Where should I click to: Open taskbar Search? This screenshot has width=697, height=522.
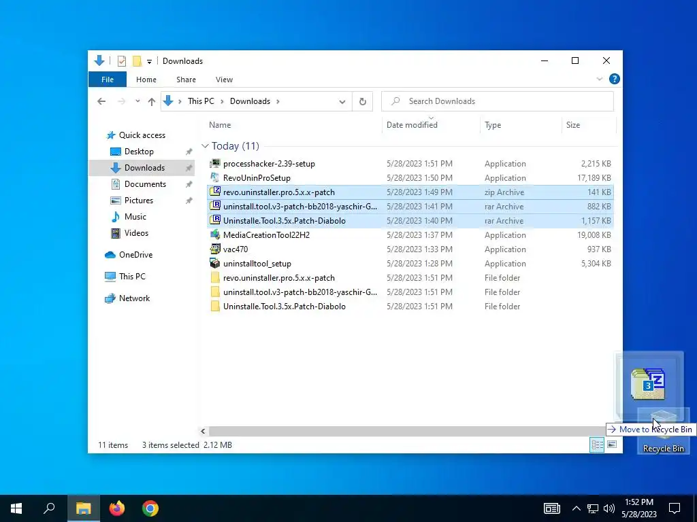click(49, 508)
